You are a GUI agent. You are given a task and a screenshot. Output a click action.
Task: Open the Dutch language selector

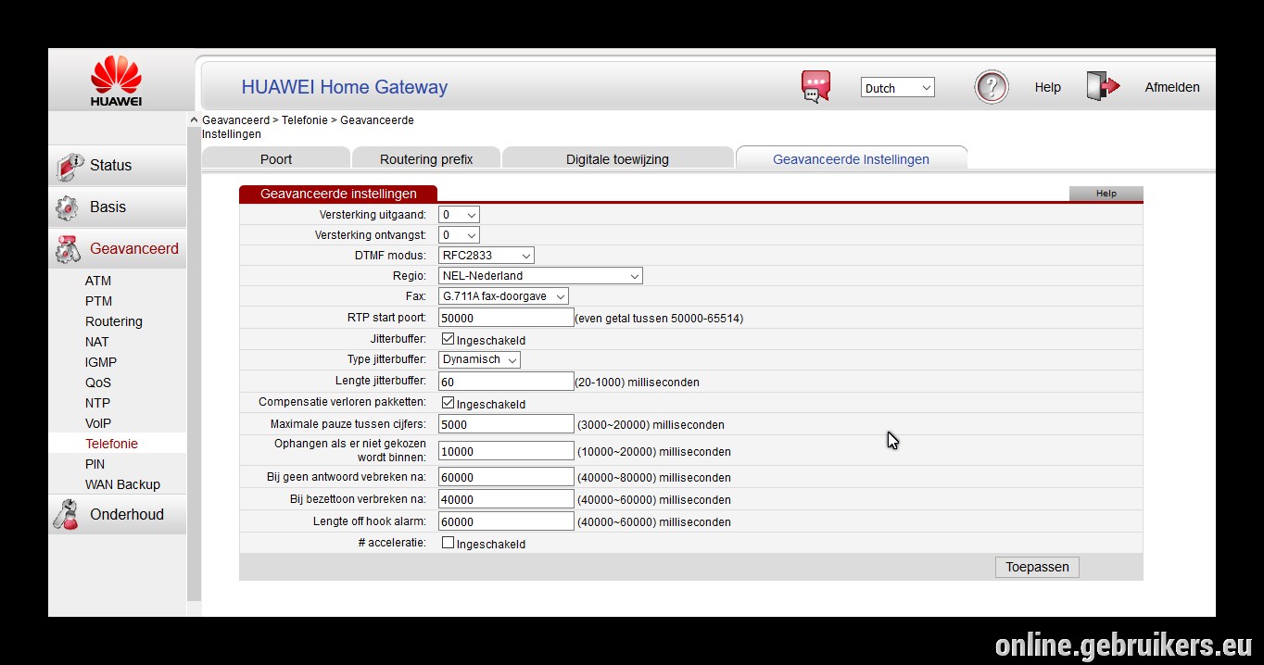pyautogui.click(x=898, y=88)
